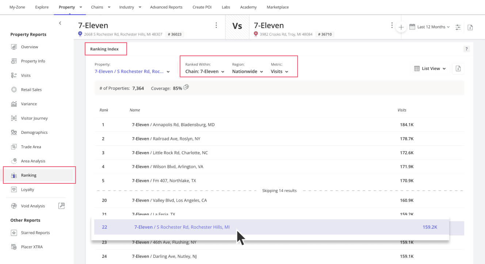Image resolution: width=485 pixels, height=264 pixels.
Task: Open the Last 12 Months date dropdown
Action: coord(433,27)
